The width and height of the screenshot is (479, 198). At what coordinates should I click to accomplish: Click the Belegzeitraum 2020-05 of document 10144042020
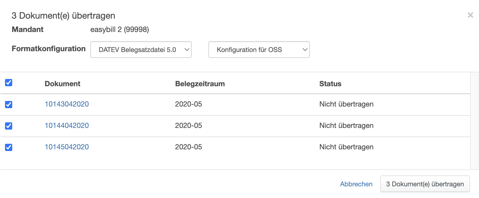(x=188, y=126)
